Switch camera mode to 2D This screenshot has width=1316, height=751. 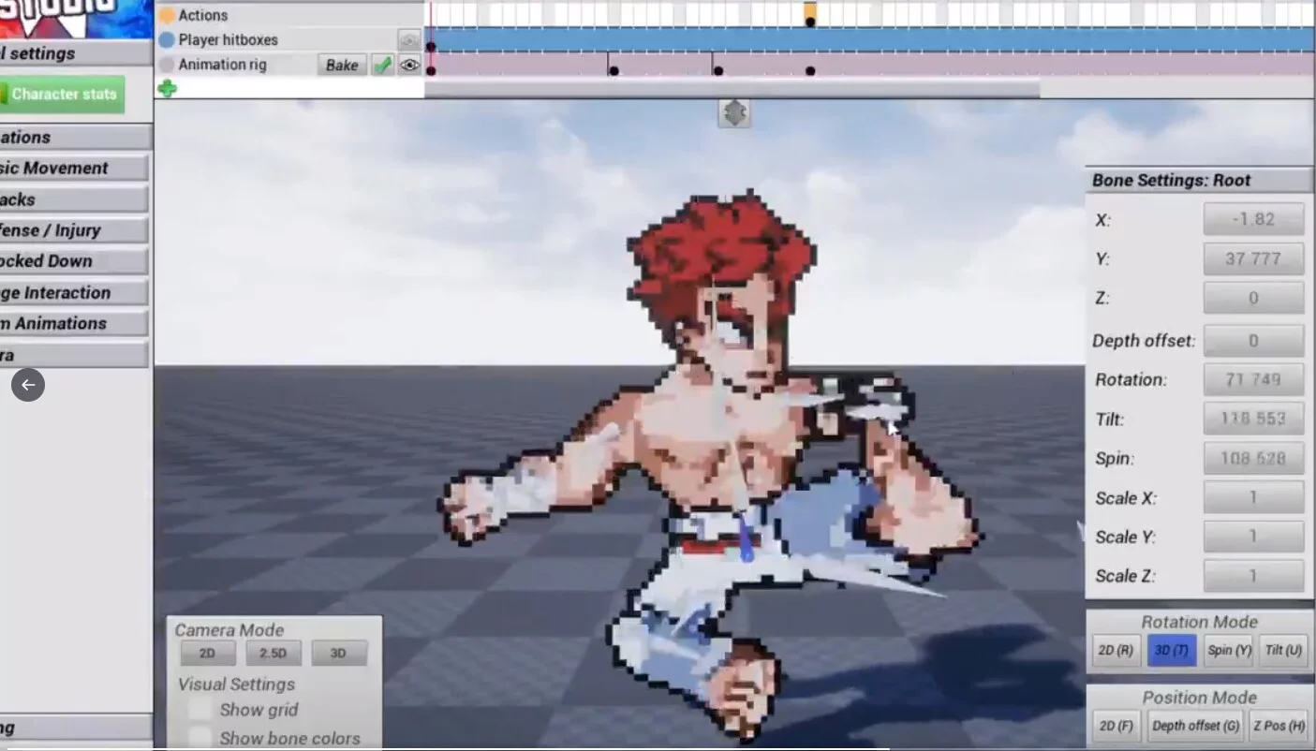[x=209, y=654]
